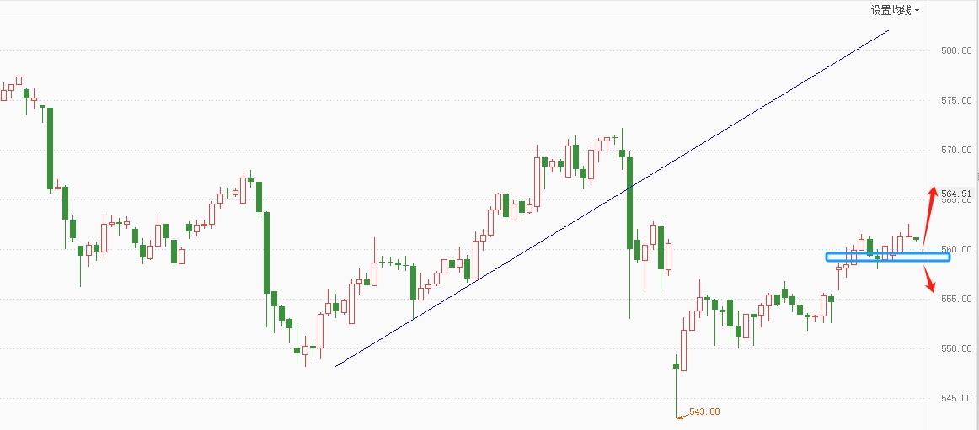This screenshot has width=979, height=430.
Task: Click the 545.00 price axis label
Action: (956, 398)
